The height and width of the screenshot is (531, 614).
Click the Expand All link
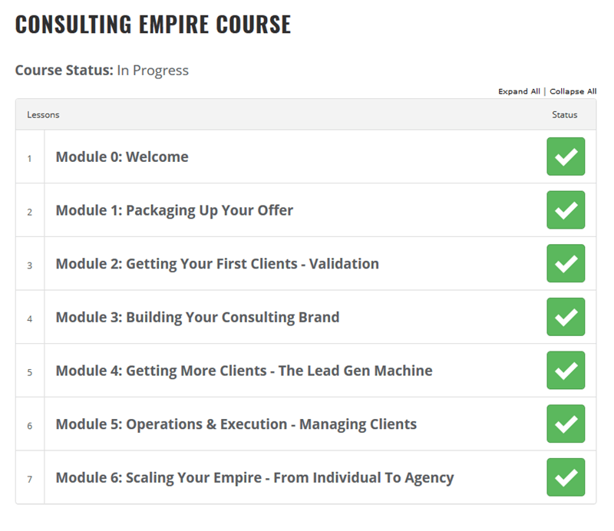519,91
